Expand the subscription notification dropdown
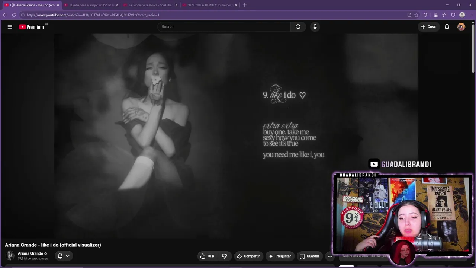Viewport: 476px width, 268px height. point(68,256)
